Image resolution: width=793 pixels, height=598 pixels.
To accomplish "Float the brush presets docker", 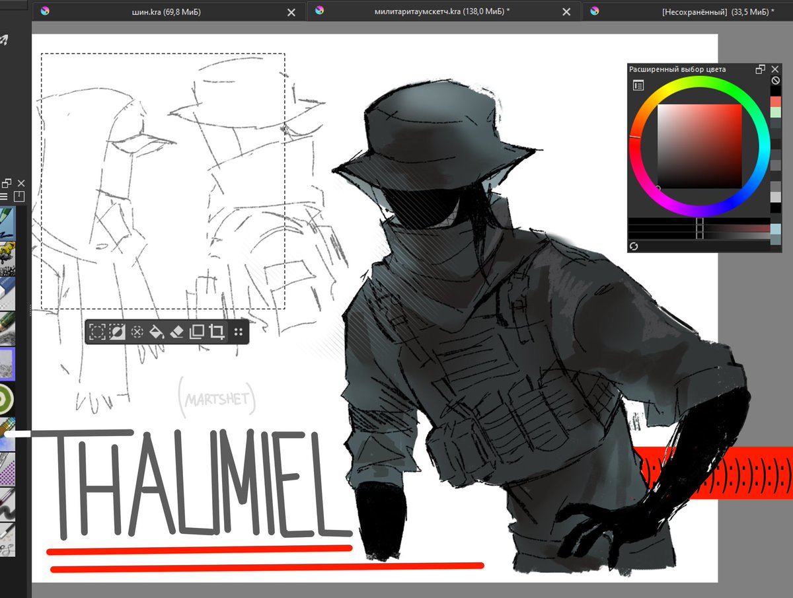I will 7,183.
